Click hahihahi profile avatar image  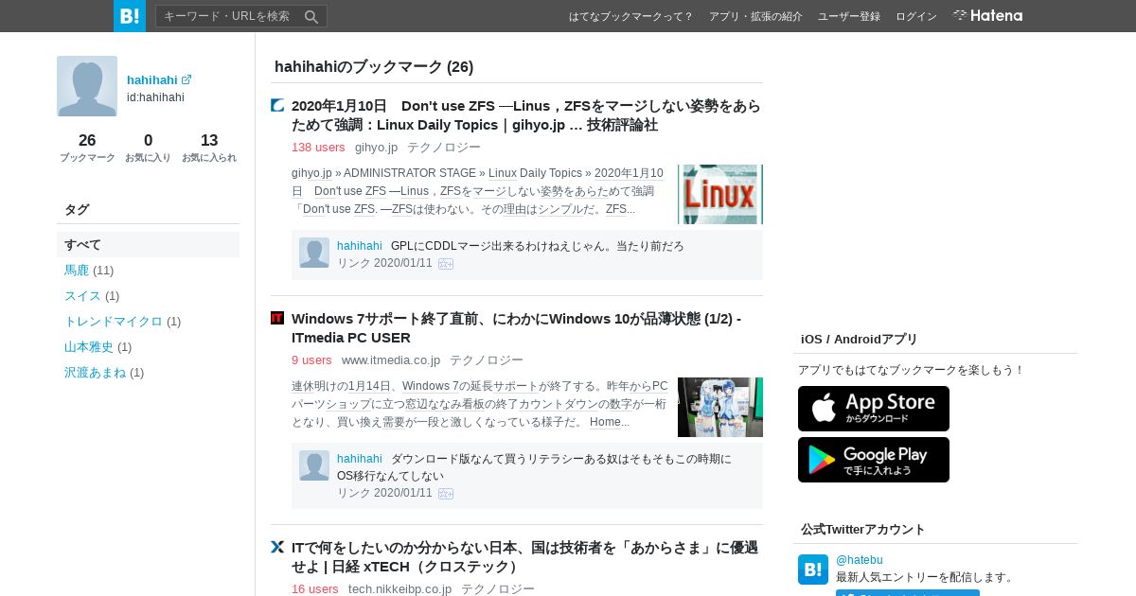87,86
